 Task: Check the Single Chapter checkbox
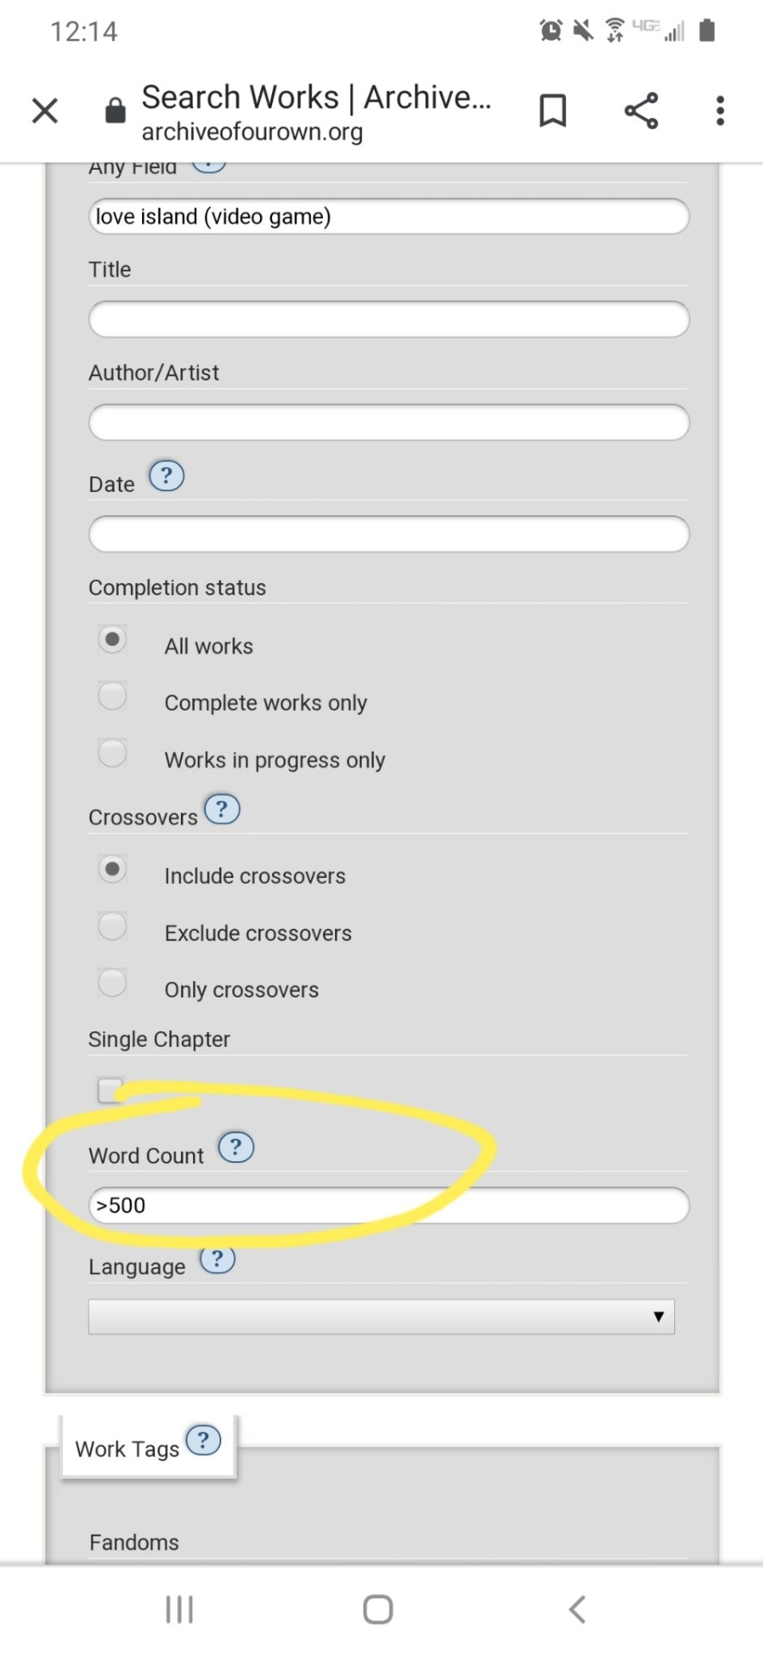pos(110,1091)
